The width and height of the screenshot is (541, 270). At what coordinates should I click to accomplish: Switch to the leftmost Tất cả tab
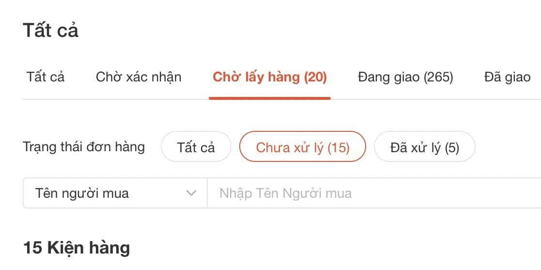click(x=46, y=77)
